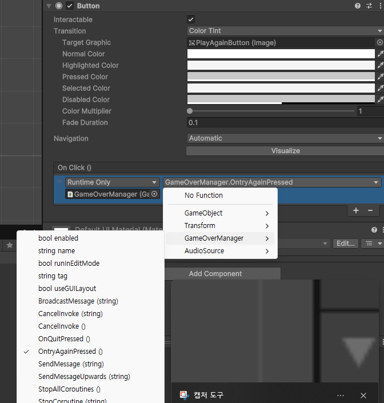
Task: Click the favorites star icon
Action: pos(10,245)
